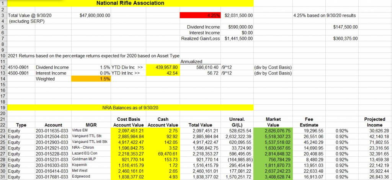This screenshot has width=392, height=180.
Task: Select the National Rifle Association title cell
Action: point(130,3)
